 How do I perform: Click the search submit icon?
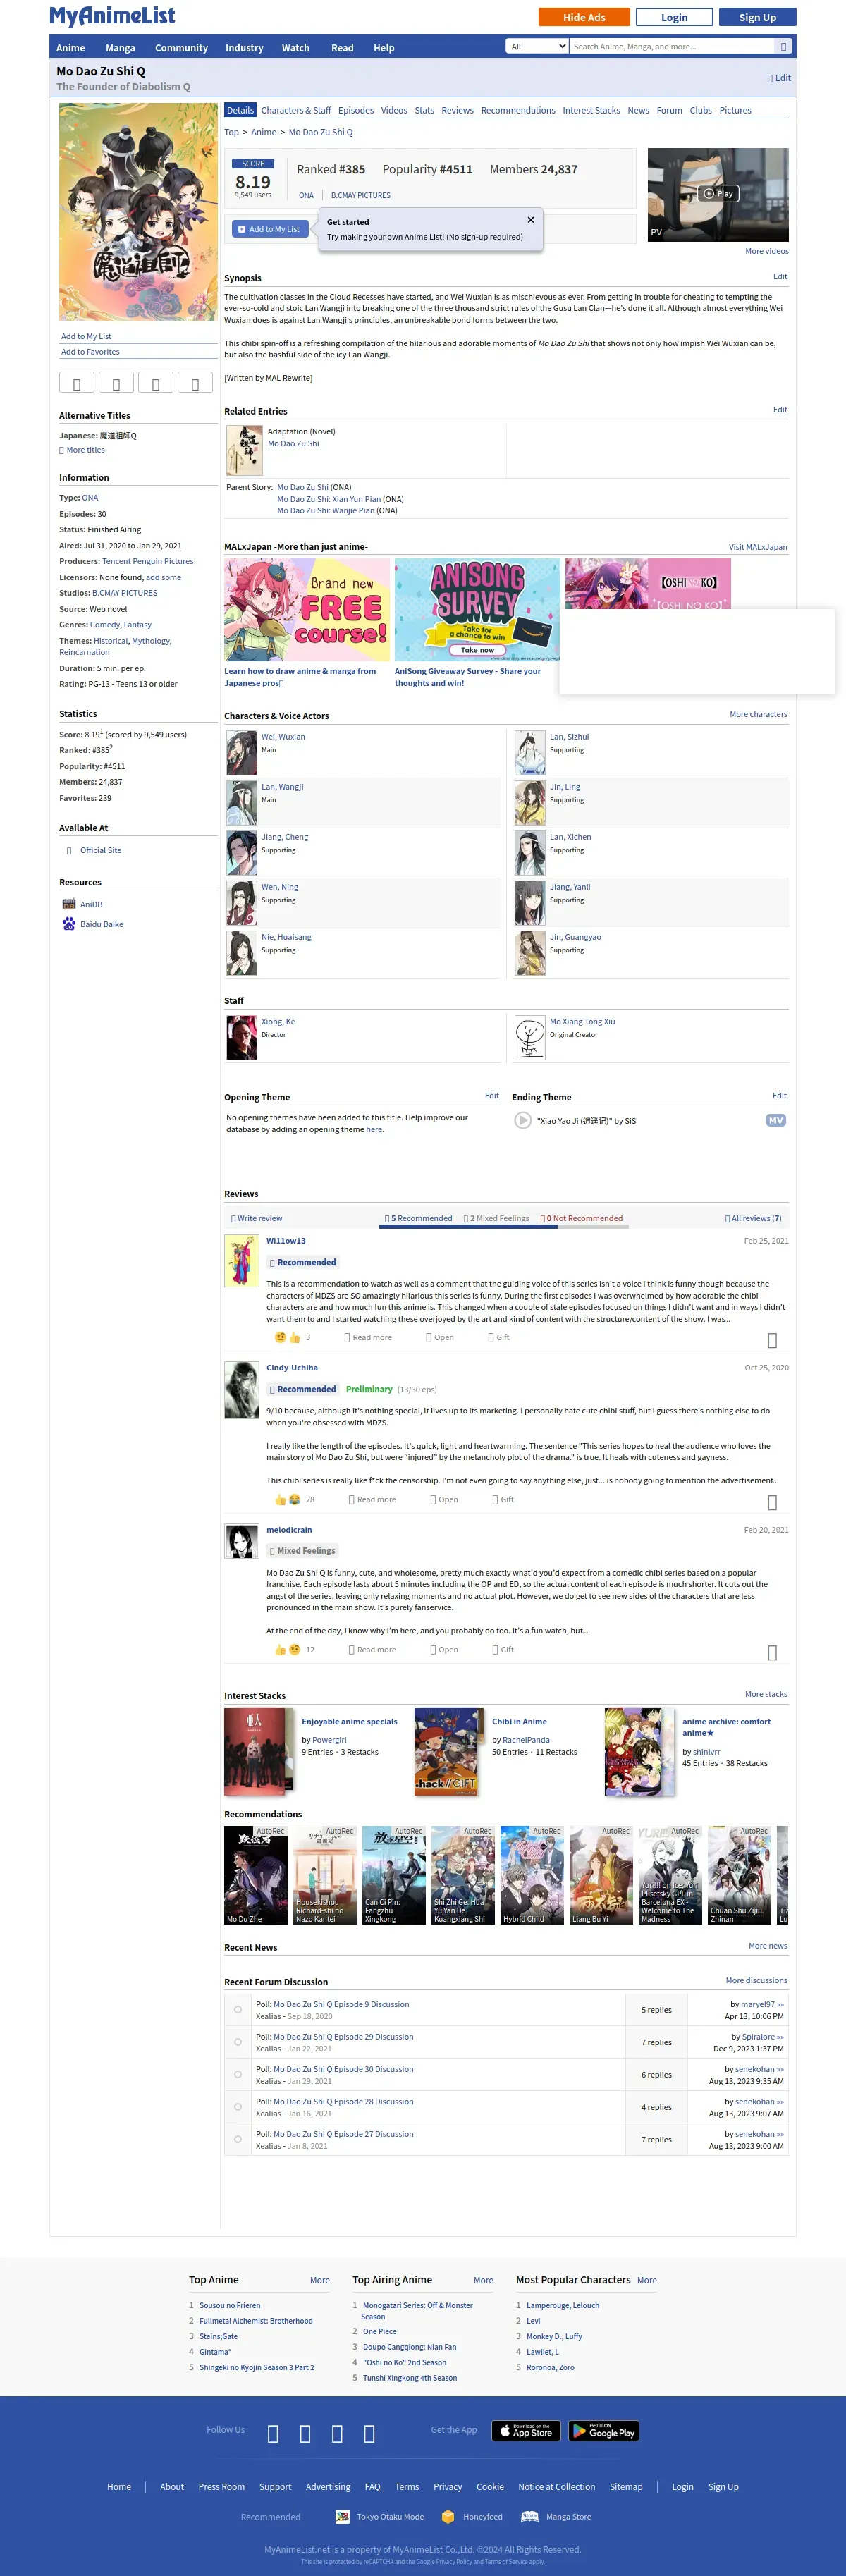[x=784, y=46]
